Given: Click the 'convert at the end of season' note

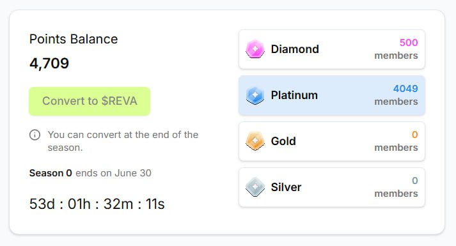Looking at the screenshot, I should click(x=123, y=141).
